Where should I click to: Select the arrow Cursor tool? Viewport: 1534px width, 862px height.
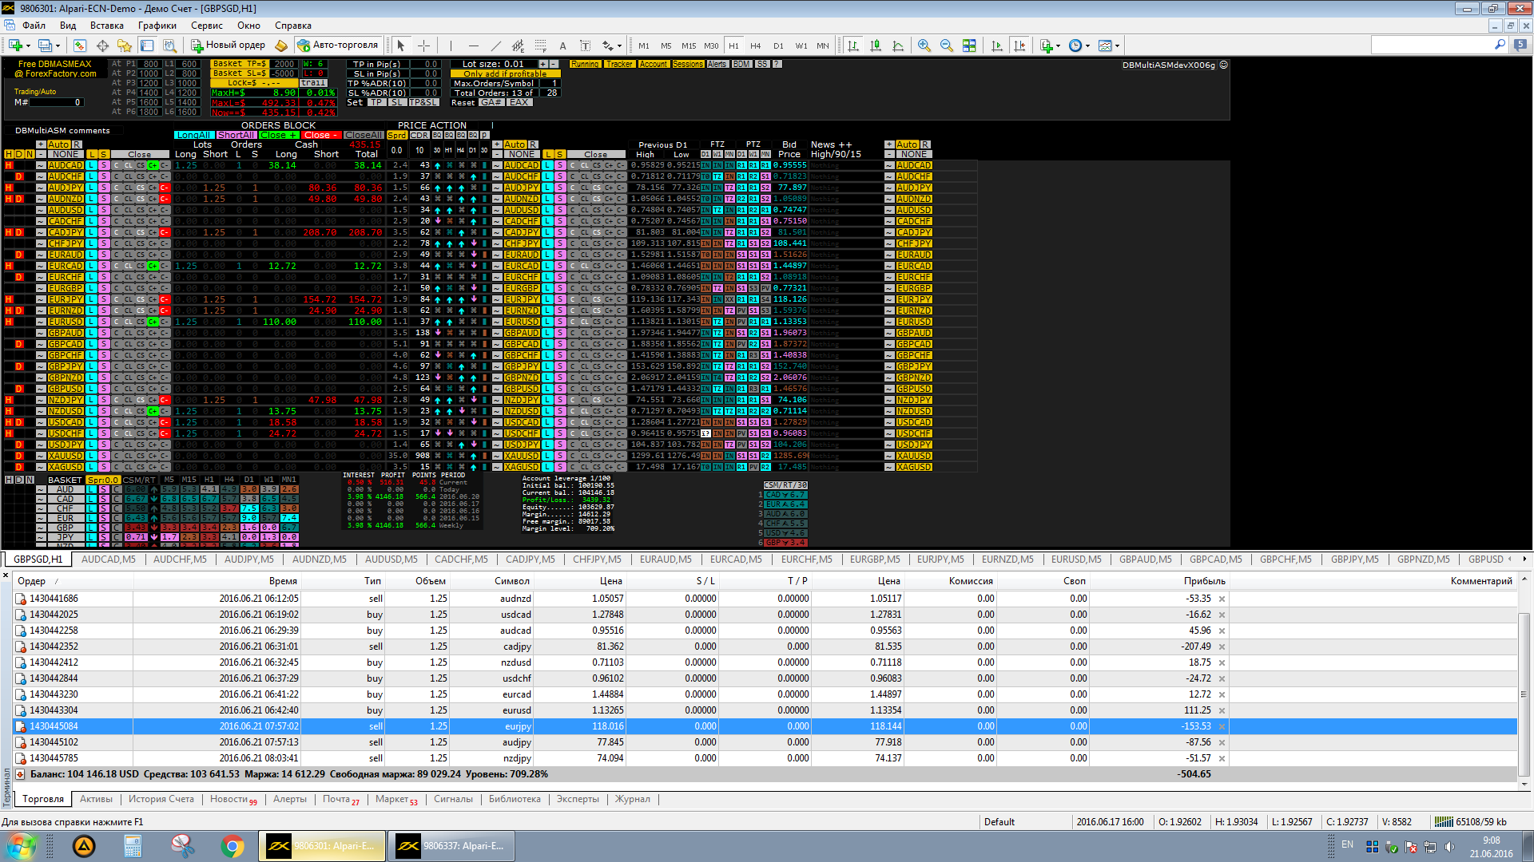point(401,45)
